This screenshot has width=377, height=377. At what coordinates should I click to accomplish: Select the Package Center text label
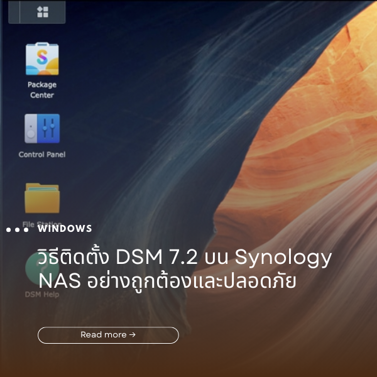coord(42,90)
